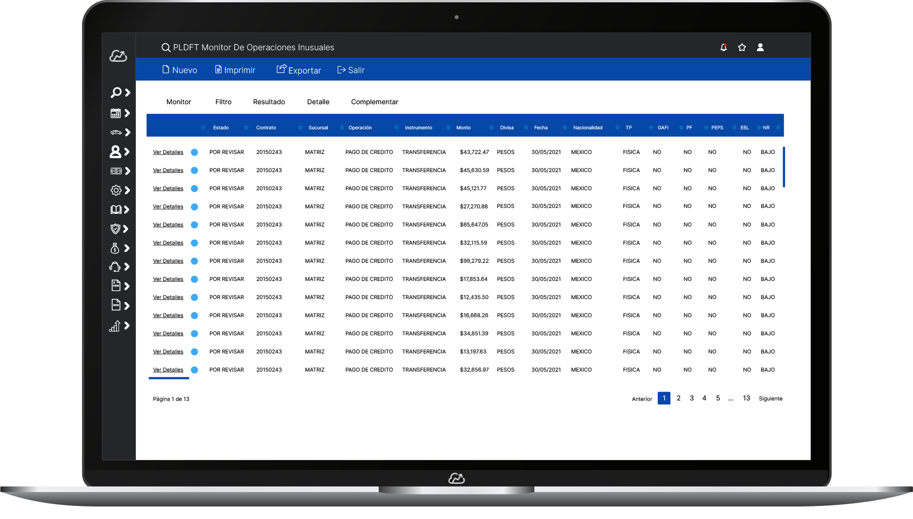This screenshot has width=913, height=519.
Task: Expand the money bag sidebar chevron
Action: point(127,248)
